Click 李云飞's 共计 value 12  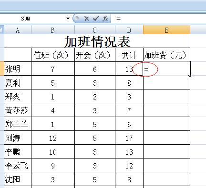129,165
